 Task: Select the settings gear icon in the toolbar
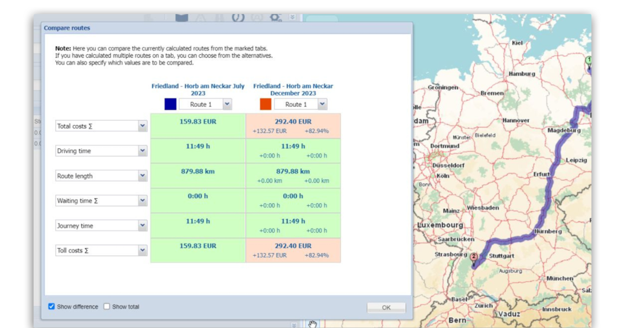point(274,17)
